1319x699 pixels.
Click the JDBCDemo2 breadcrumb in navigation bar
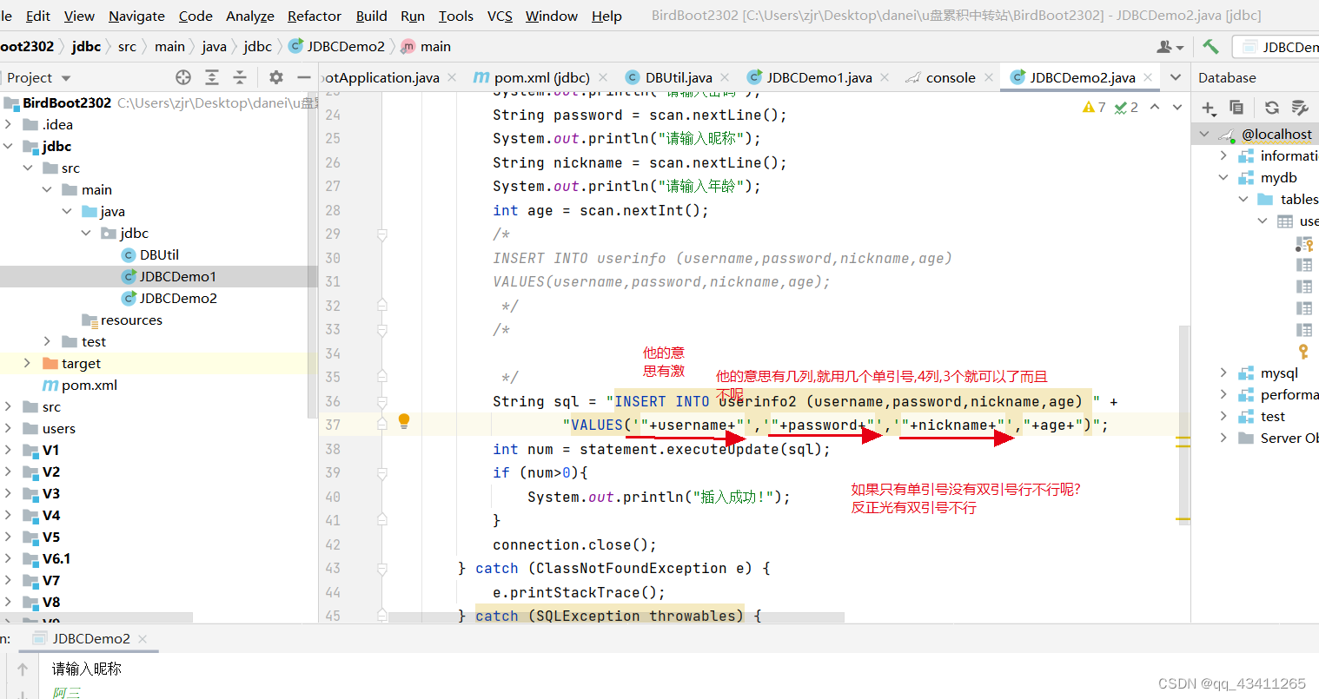337,46
